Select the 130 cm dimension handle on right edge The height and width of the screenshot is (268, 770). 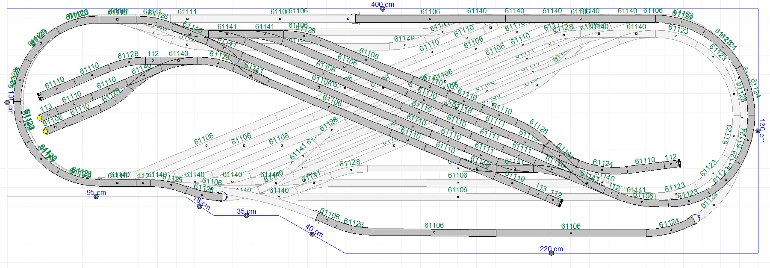tap(758, 131)
